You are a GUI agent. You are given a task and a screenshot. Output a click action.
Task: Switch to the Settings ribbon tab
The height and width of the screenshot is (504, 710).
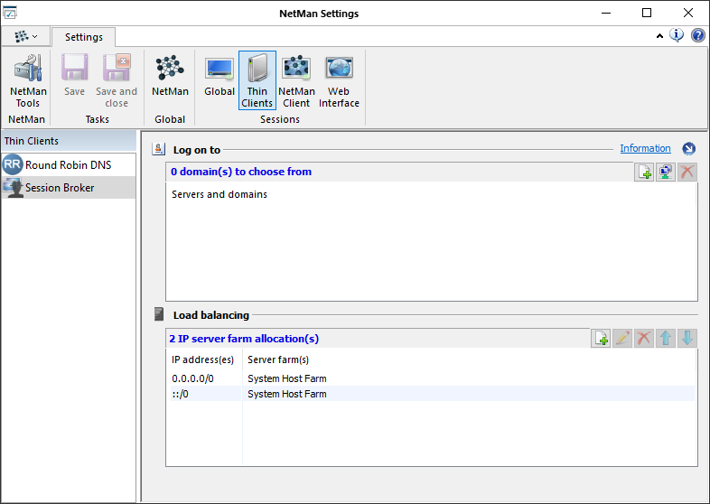pyautogui.click(x=83, y=37)
